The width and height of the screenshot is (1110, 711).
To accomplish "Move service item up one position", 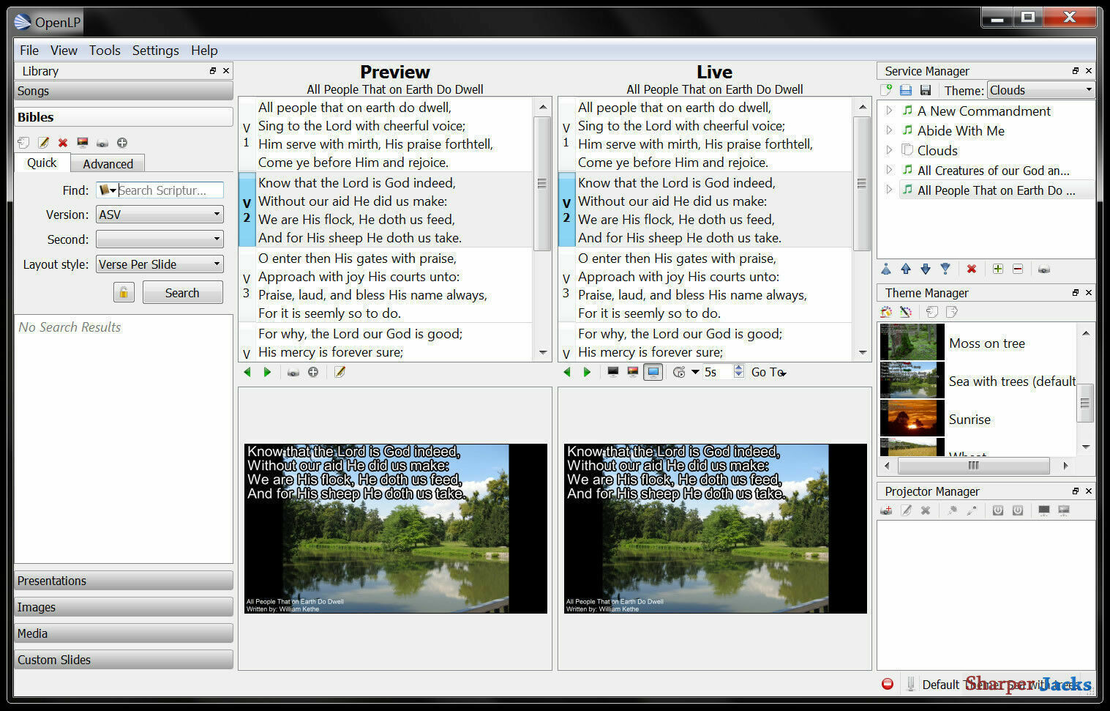I will pyautogui.click(x=906, y=269).
